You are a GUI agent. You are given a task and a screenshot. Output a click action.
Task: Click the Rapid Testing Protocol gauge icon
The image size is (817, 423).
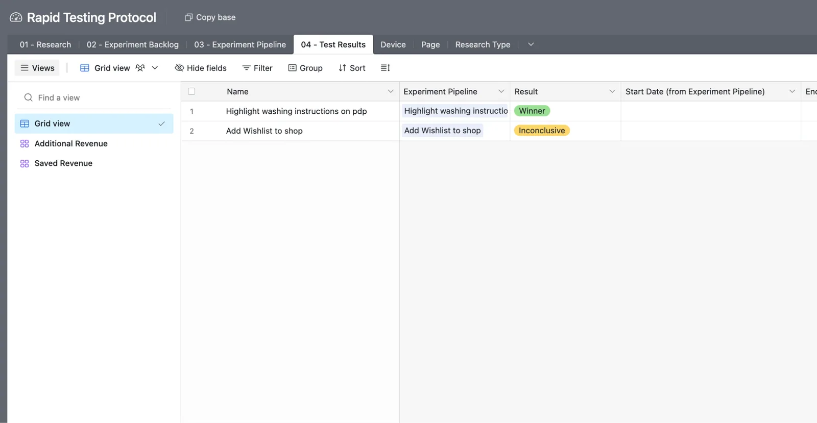coord(16,17)
